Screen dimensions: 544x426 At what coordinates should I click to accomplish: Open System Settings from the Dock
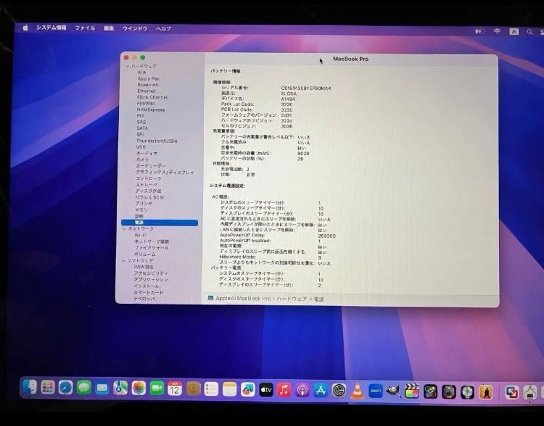[x=338, y=390]
